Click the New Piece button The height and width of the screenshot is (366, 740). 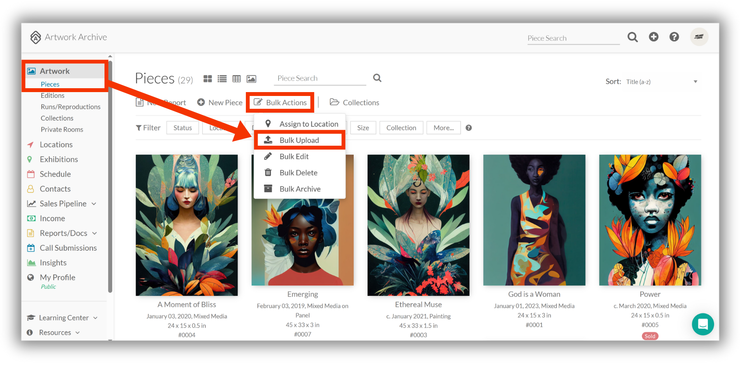tap(220, 103)
